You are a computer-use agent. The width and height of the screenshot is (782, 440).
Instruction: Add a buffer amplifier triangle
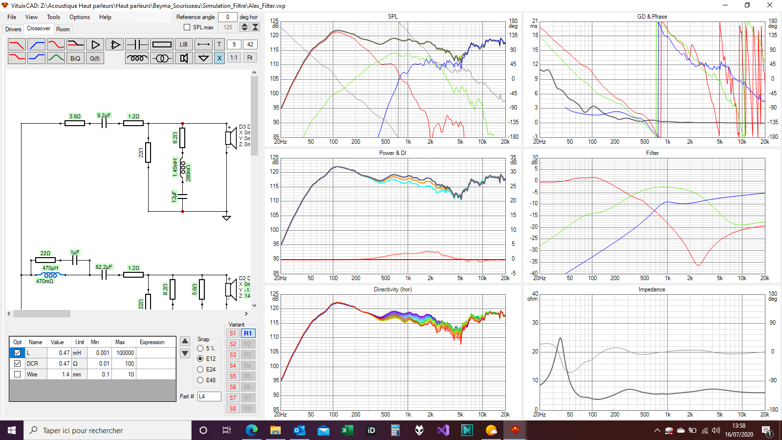95,44
